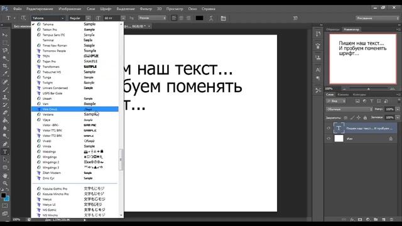The width and height of the screenshot is (402, 226).
Task: Open the font size dropdown arrow
Action: coord(123,18)
